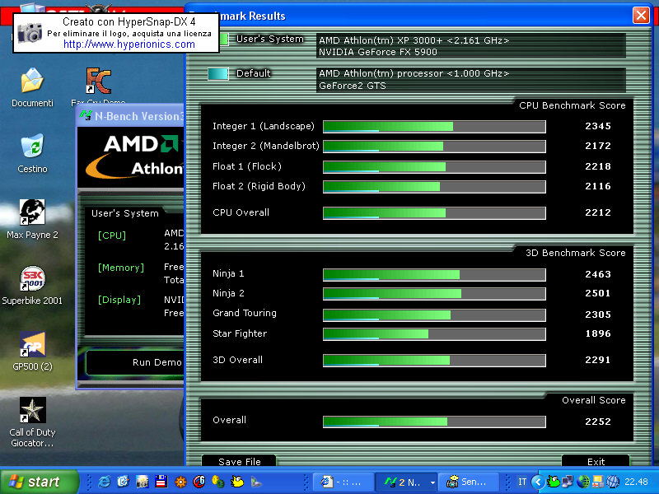Expand the N-Bench taskbar group dropdown

(432, 482)
